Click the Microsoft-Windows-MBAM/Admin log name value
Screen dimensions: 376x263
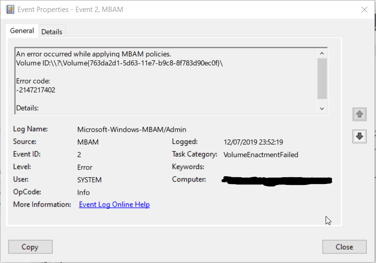click(131, 129)
